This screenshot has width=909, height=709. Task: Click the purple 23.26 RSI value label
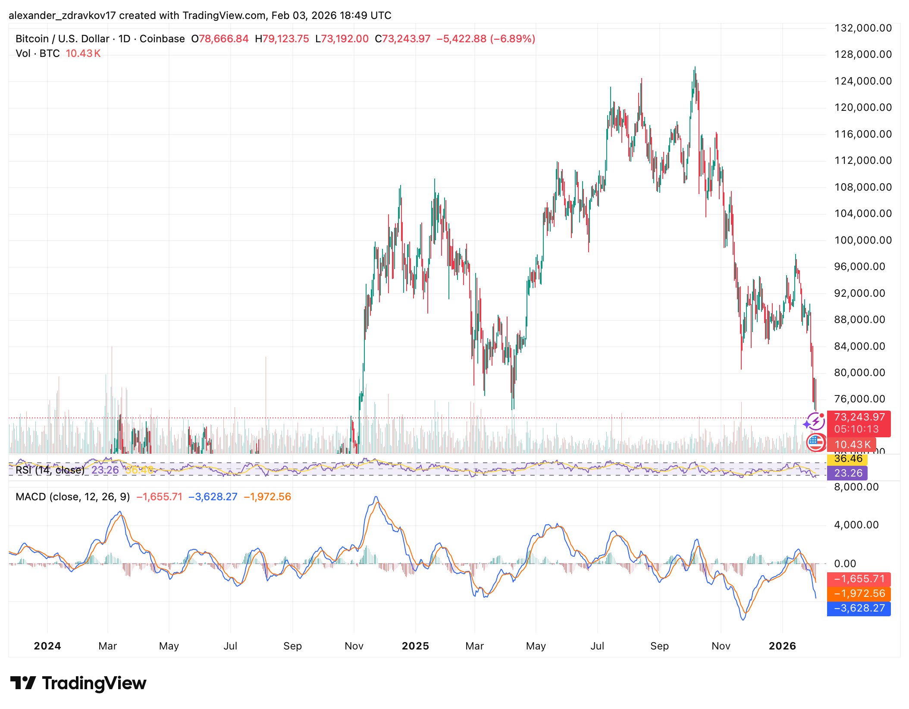848,473
